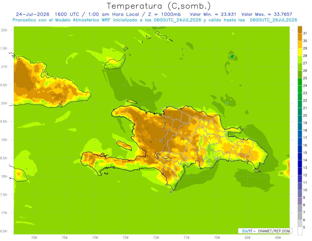Click the legend number 27
This screenshot has height=241, width=312.
coord(305,63)
